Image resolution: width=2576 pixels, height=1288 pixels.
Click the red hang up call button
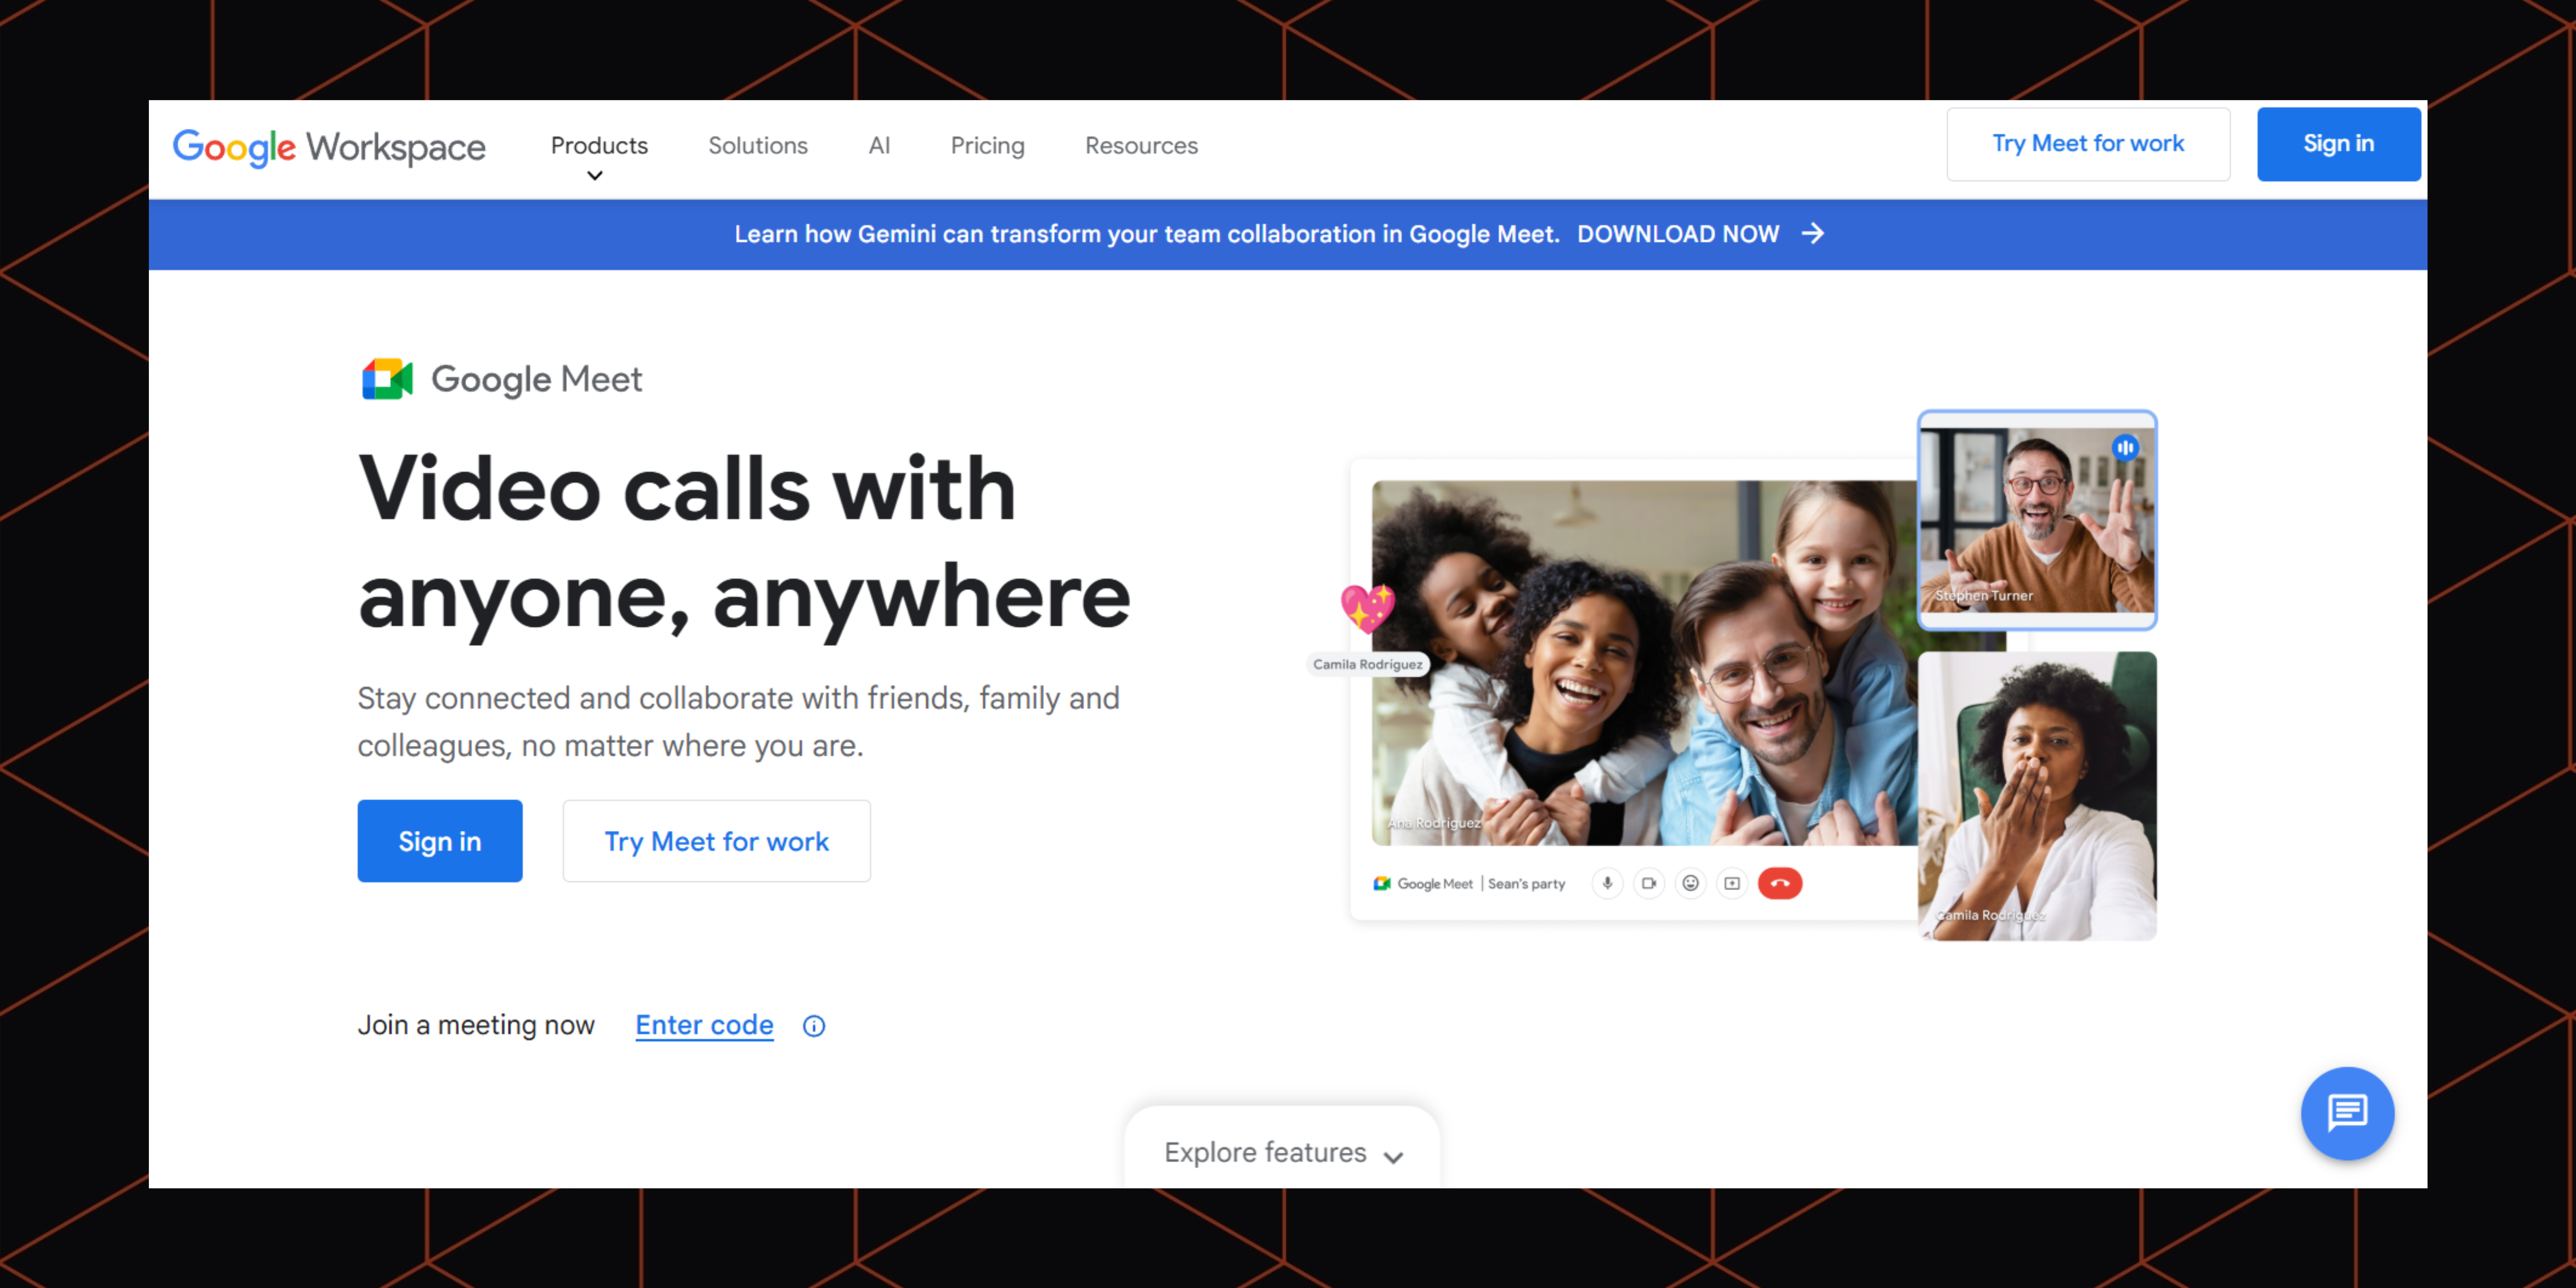point(1780,883)
